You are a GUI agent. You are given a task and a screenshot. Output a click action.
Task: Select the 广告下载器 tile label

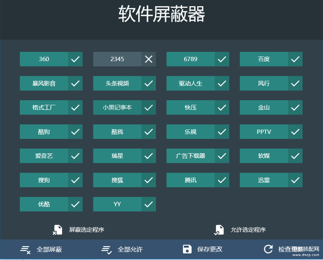click(x=191, y=156)
